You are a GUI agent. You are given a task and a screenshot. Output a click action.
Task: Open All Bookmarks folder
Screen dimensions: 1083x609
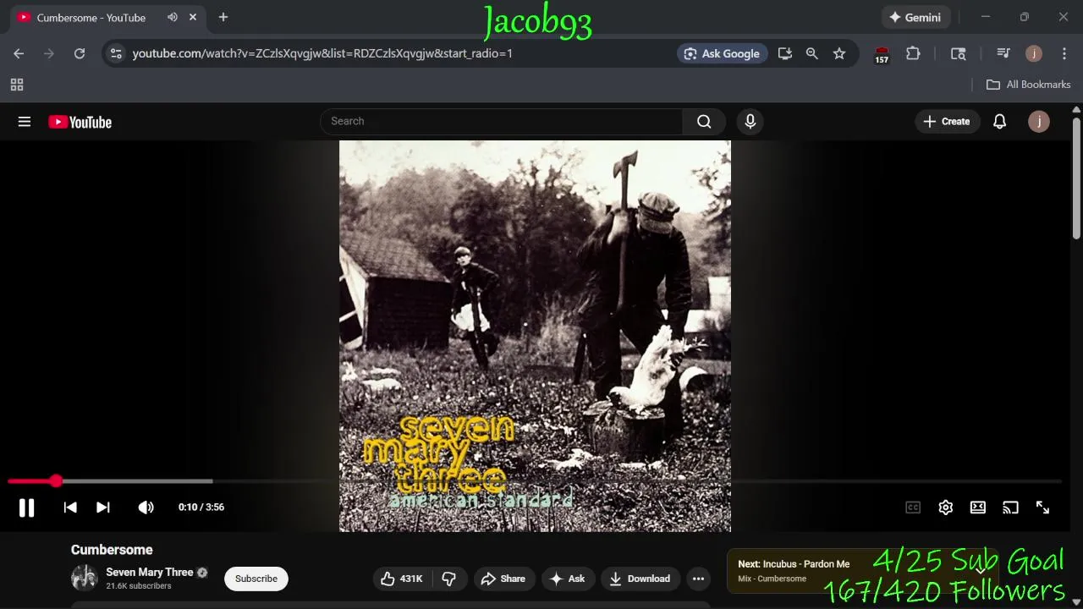[x=1029, y=85]
